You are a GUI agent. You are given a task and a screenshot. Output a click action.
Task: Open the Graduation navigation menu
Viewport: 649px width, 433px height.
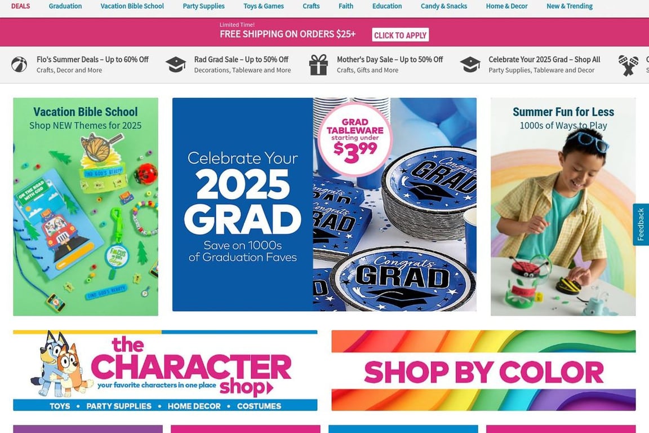coord(65,6)
